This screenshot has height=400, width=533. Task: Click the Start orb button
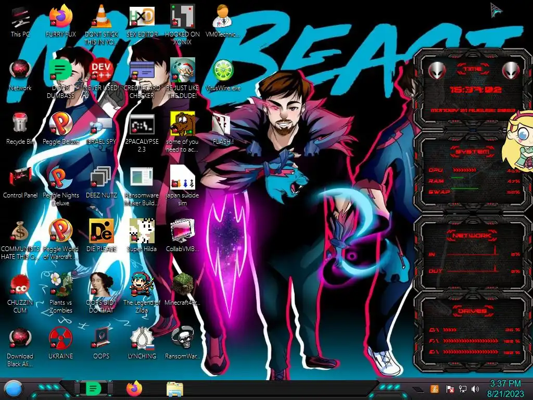coord(13,389)
